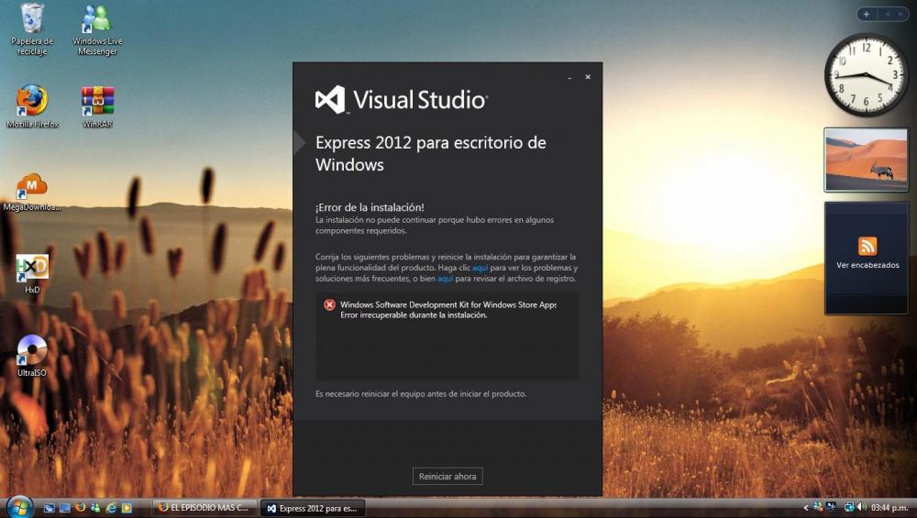The height and width of the screenshot is (518, 917).
Task: Minimize the Visual Studio installer window
Action: point(569,77)
